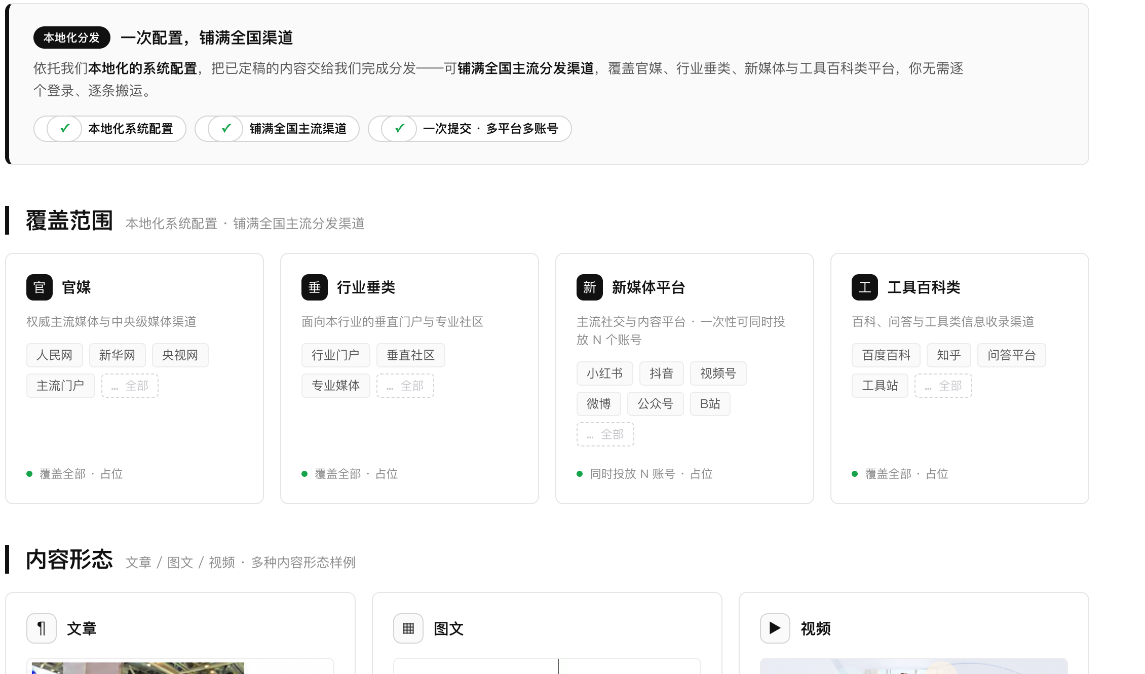The image size is (1145, 674).
Task: Click the paragraph icon beside 文章
Action: (x=42, y=628)
